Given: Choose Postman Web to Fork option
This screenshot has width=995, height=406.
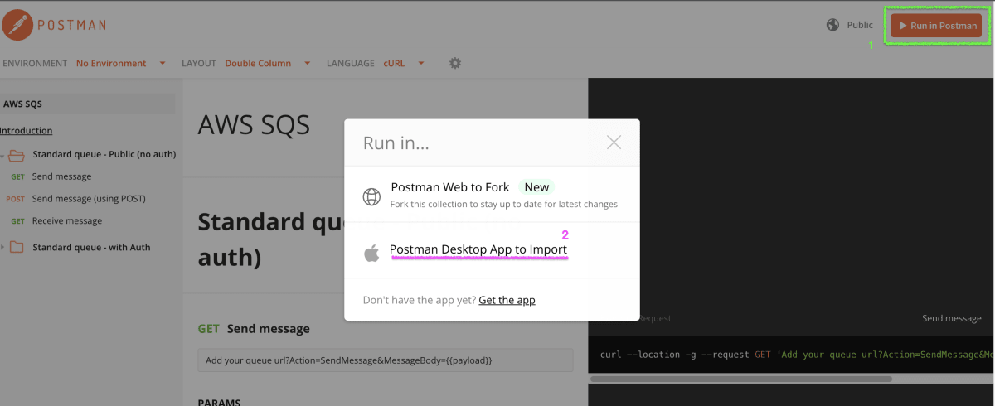Looking at the screenshot, I should tap(492, 195).
